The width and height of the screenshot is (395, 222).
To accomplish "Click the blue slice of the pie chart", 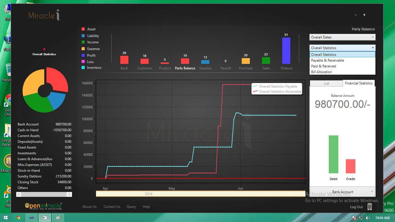I will pos(57,101).
